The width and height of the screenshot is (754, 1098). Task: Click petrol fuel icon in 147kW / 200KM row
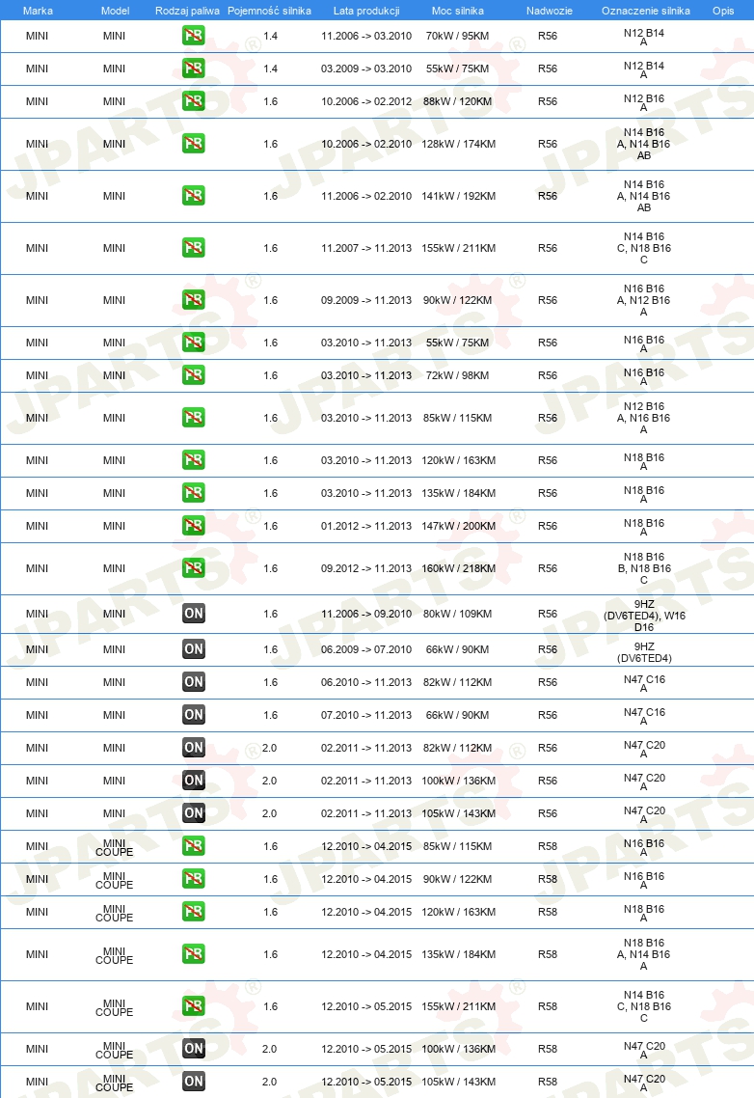193,526
